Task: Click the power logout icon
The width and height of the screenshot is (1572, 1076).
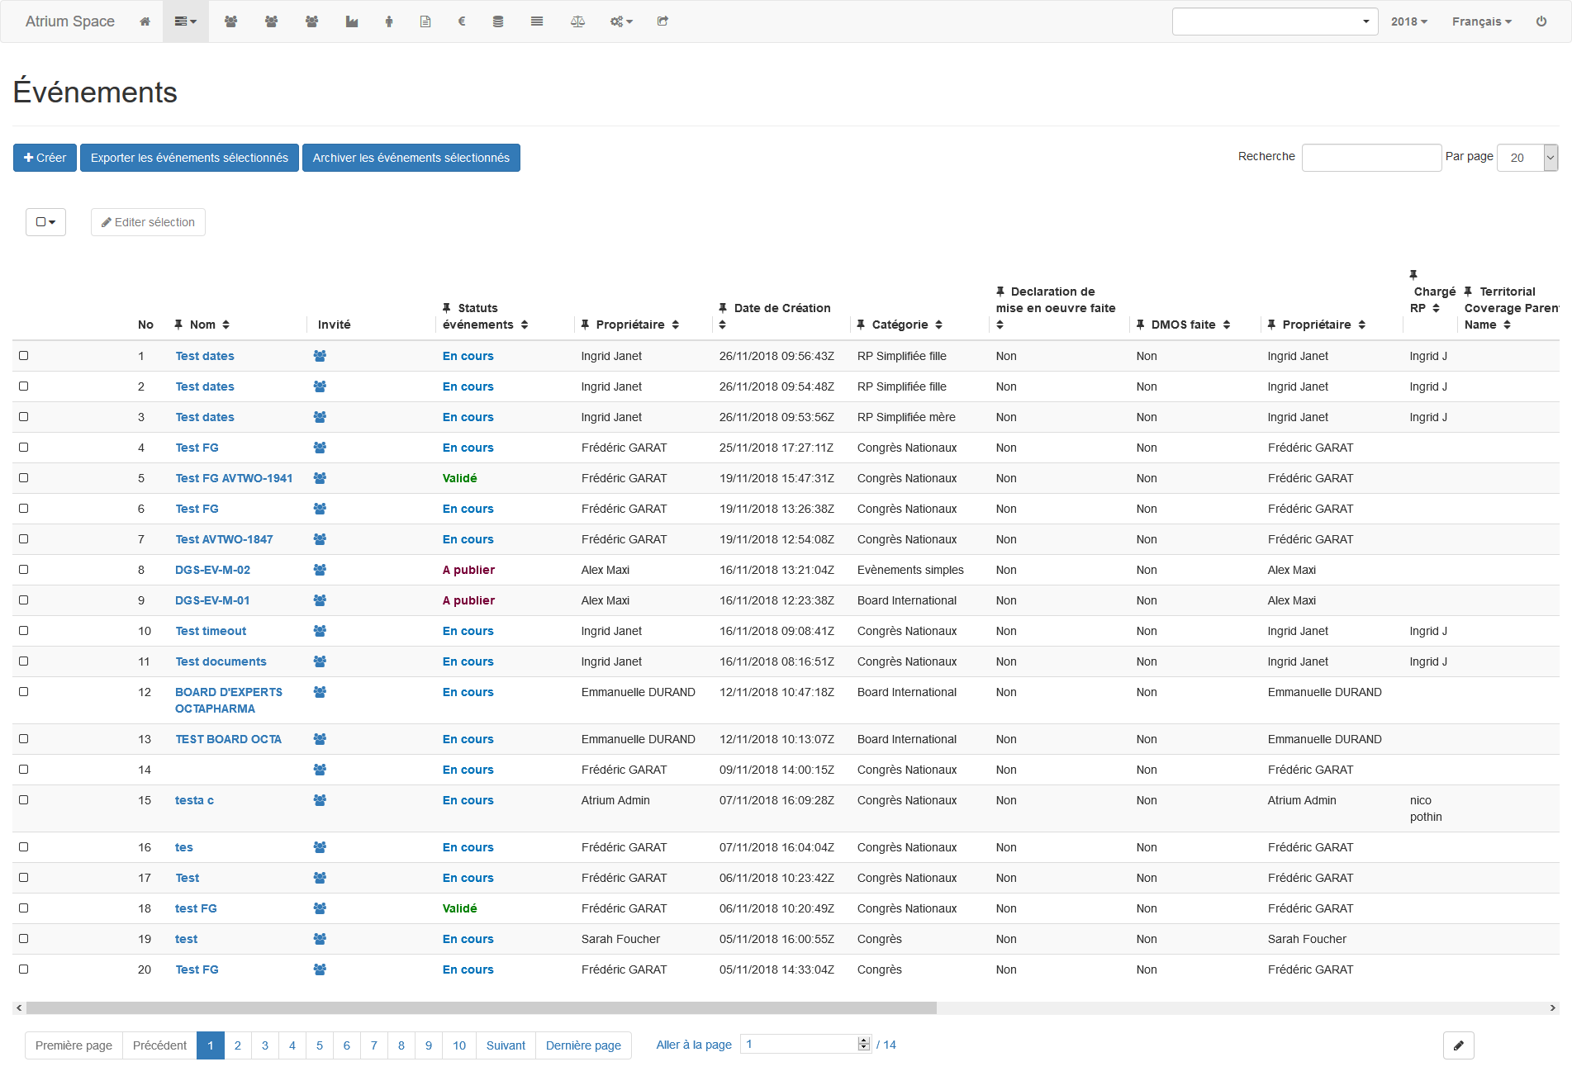Action: [x=1541, y=21]
